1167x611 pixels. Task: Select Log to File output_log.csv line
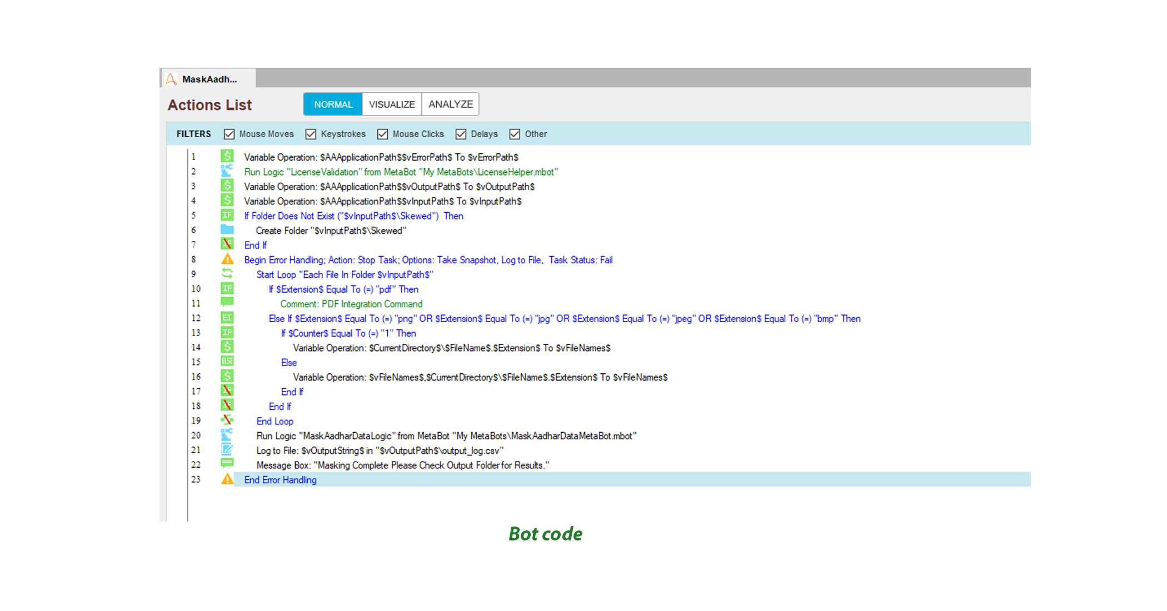tap(380, 450)
